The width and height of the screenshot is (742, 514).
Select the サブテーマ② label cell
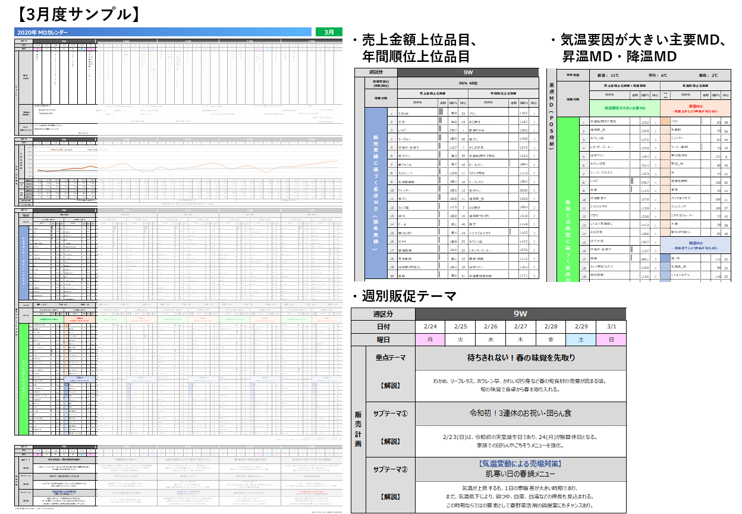coord(391,469)
